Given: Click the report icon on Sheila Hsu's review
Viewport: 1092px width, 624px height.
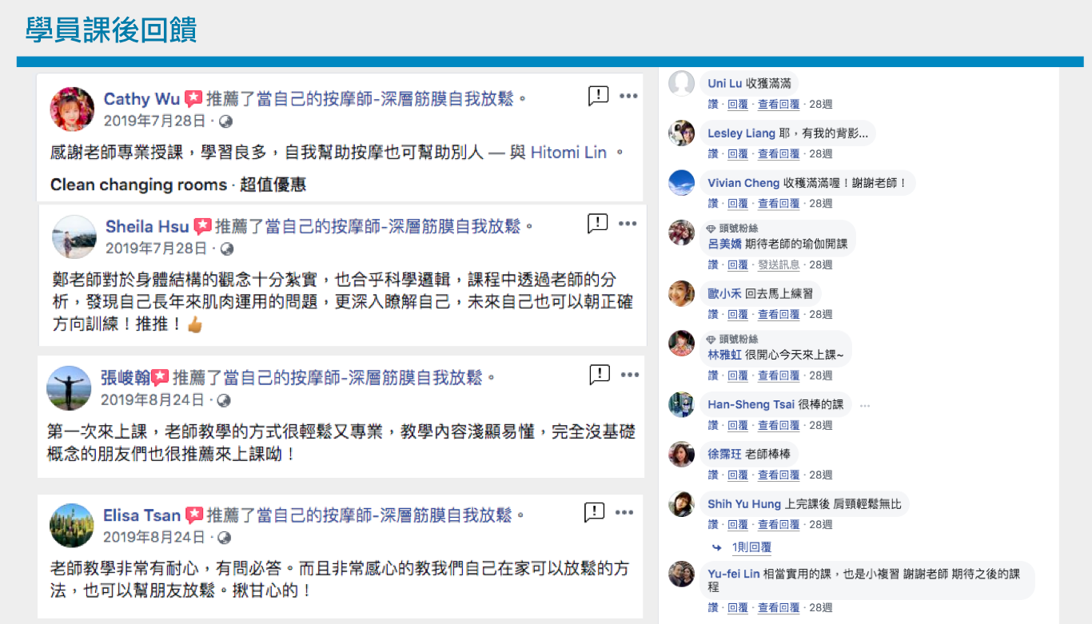Looking at the screenshot, I should (597, 224).
